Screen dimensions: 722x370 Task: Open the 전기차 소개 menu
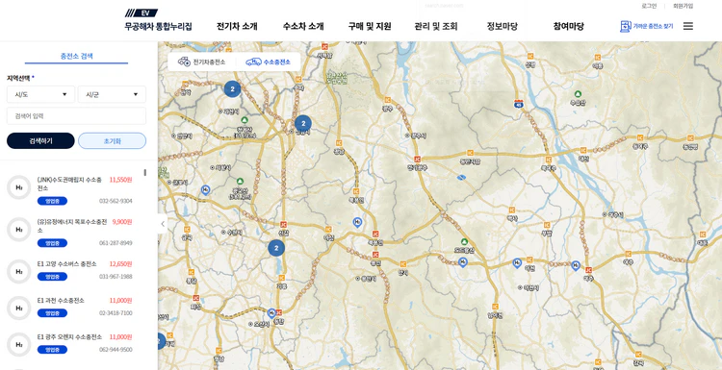pos(237,26)
